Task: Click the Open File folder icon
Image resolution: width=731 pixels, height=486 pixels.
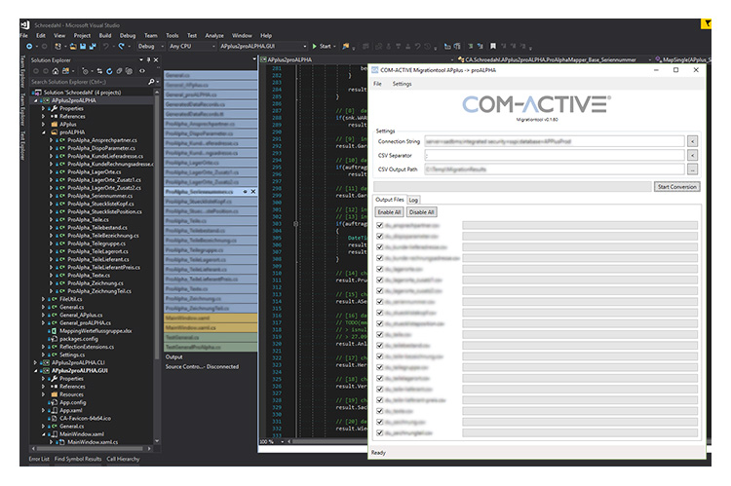Action: [x=73, y=46]
